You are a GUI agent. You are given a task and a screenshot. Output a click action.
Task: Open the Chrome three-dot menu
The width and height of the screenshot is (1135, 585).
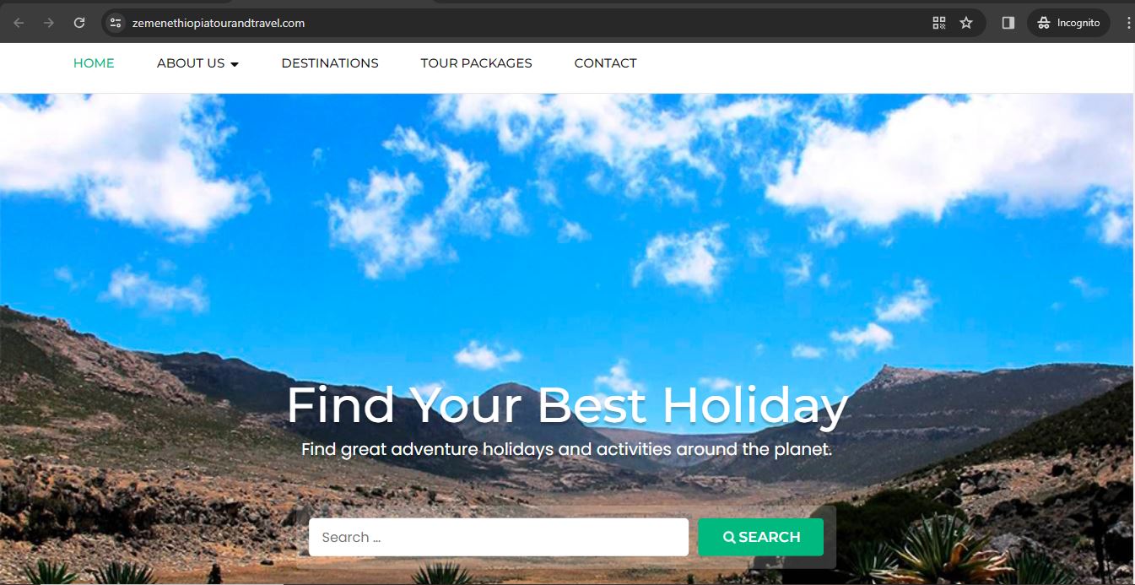tap(1128, 23)
